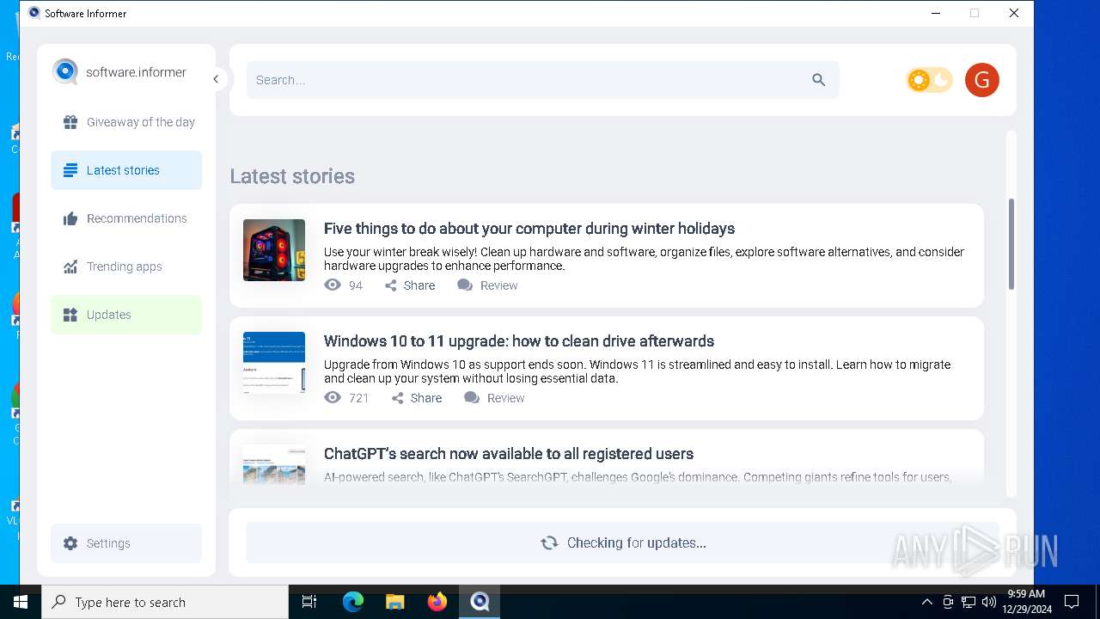Review the Windows 10 to 11 story
The height and width of the screenshot is (619, 1100).
495,398
